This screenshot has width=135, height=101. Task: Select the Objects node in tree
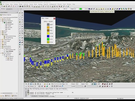click(x=11, y=58)
